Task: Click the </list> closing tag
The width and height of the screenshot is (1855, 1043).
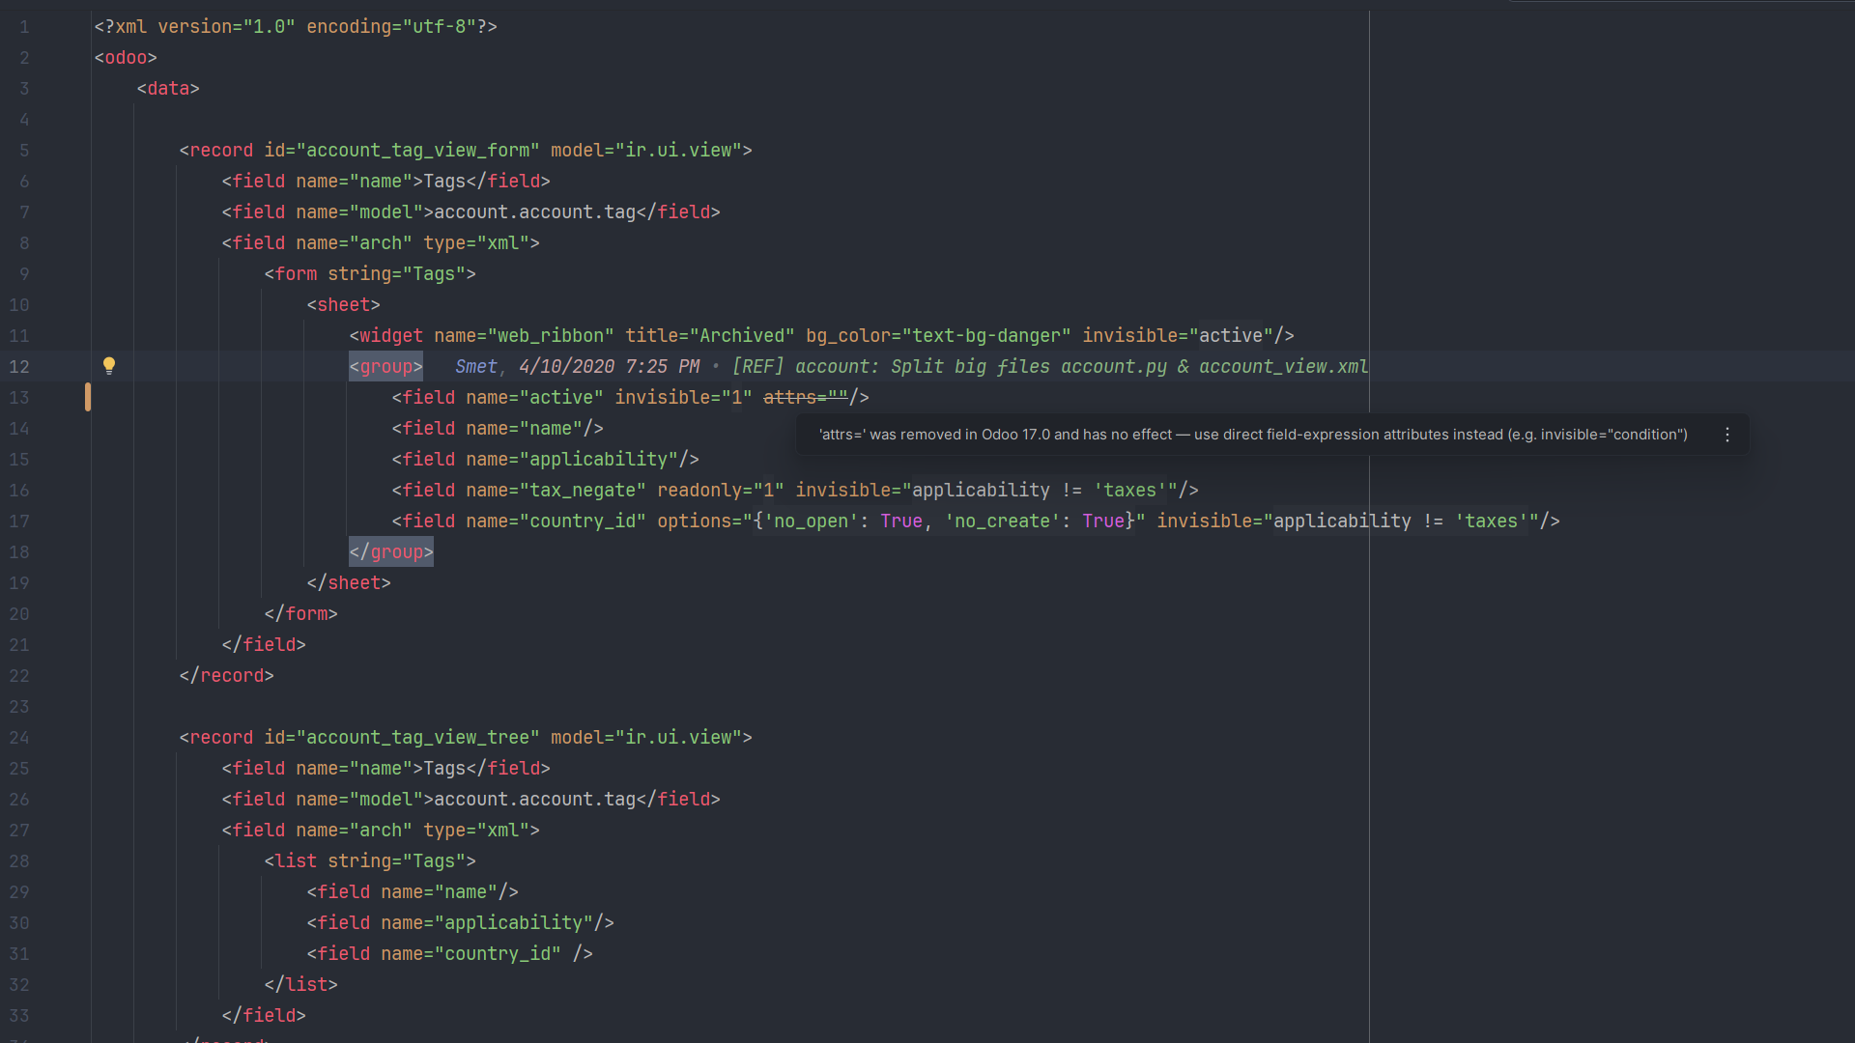Action: click(x=301, y=984)
